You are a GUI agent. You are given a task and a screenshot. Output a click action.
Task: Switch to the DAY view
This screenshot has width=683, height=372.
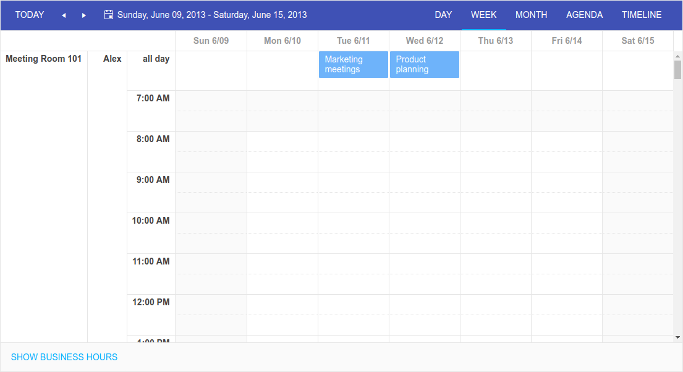click(x=443, y=15)
